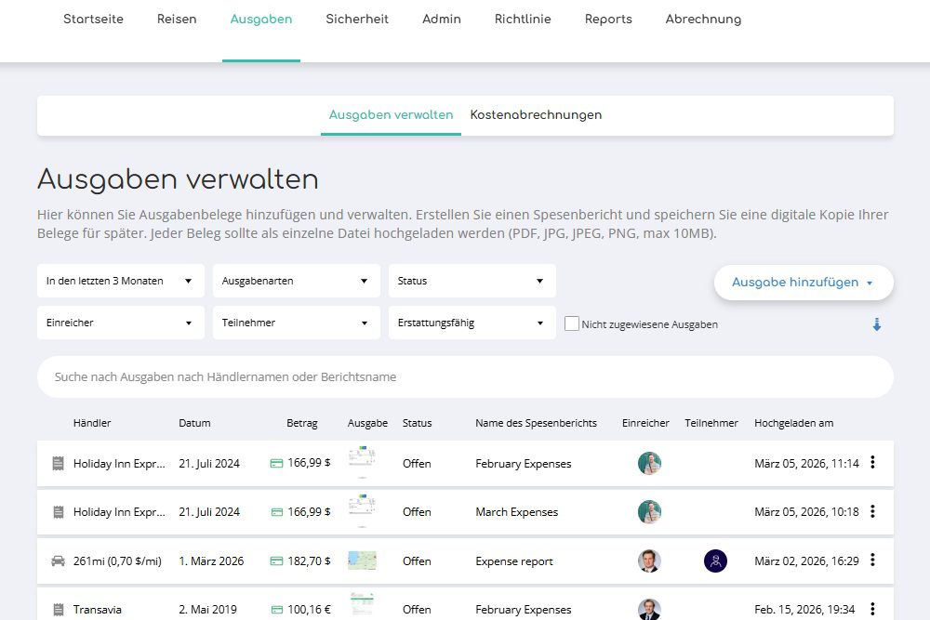Open receipt thumbnail of March Expenses row
930x620 pixels.
[x=362, y=510]
